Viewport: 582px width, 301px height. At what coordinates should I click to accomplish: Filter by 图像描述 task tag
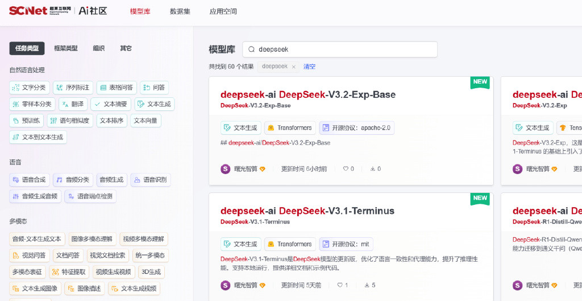[85, 288]
